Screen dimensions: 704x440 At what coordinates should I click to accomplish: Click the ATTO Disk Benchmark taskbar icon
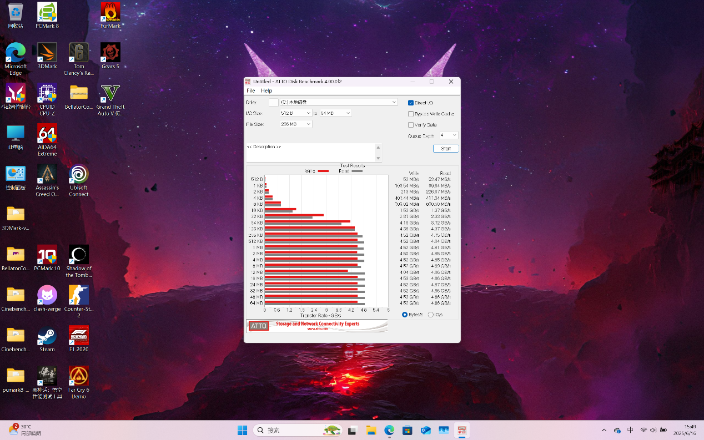tap(461, 430)
